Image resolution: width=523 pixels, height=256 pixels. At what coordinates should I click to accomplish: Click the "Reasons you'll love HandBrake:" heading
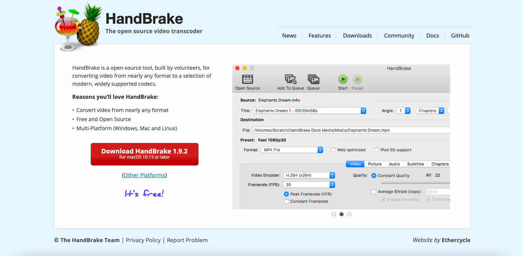[115, 97]
